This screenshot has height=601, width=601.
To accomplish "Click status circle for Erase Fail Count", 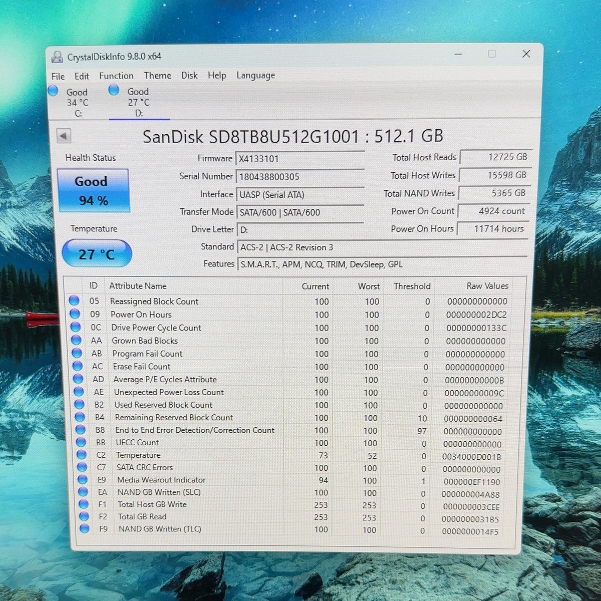I will click(x=78, y=366).
